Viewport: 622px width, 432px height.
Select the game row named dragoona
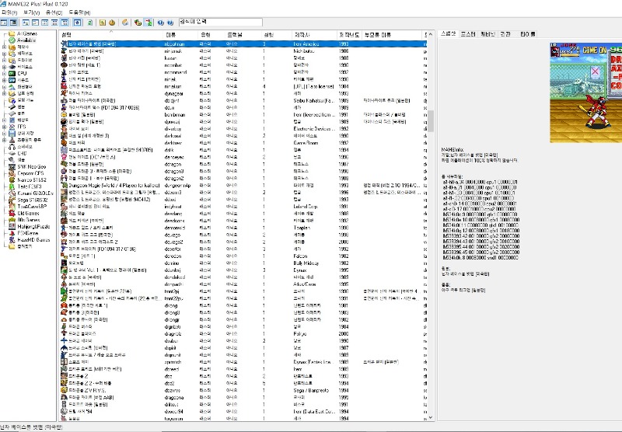242,397
